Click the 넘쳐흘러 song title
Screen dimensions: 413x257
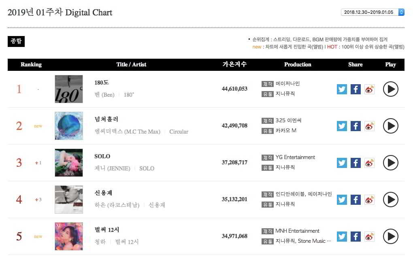coord(106,119)
